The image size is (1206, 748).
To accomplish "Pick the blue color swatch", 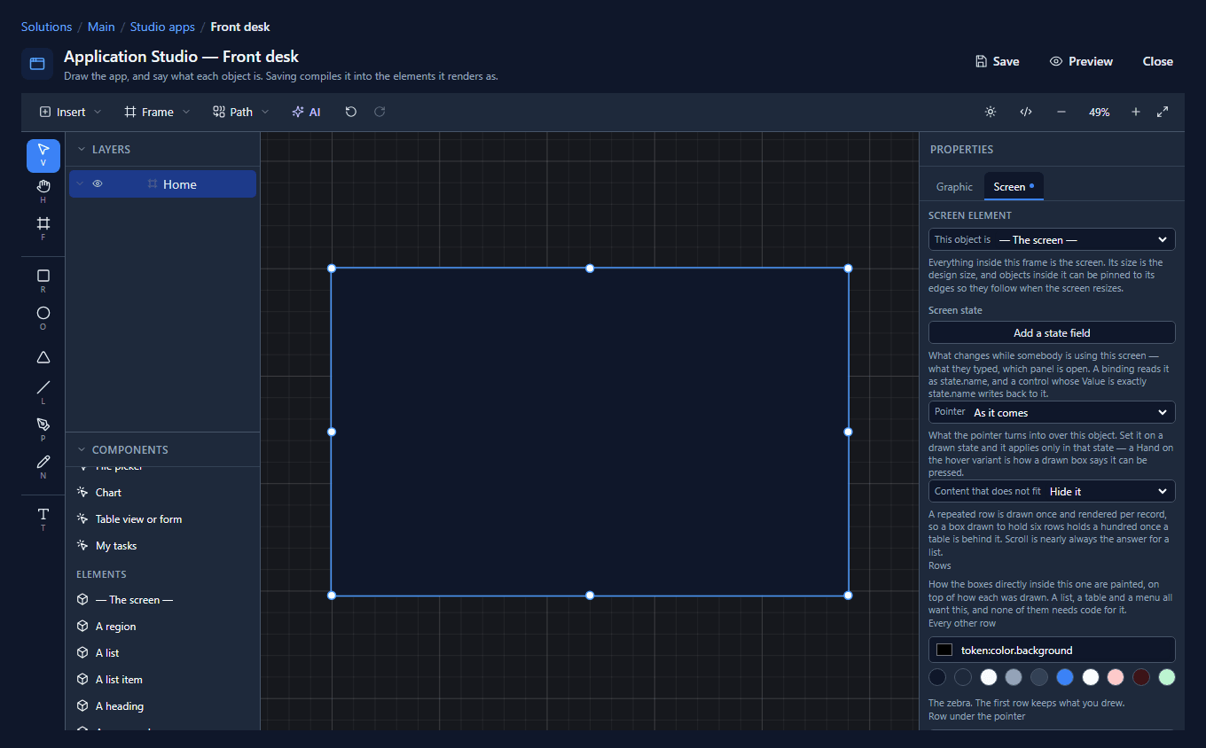I will click(1065, 677).
